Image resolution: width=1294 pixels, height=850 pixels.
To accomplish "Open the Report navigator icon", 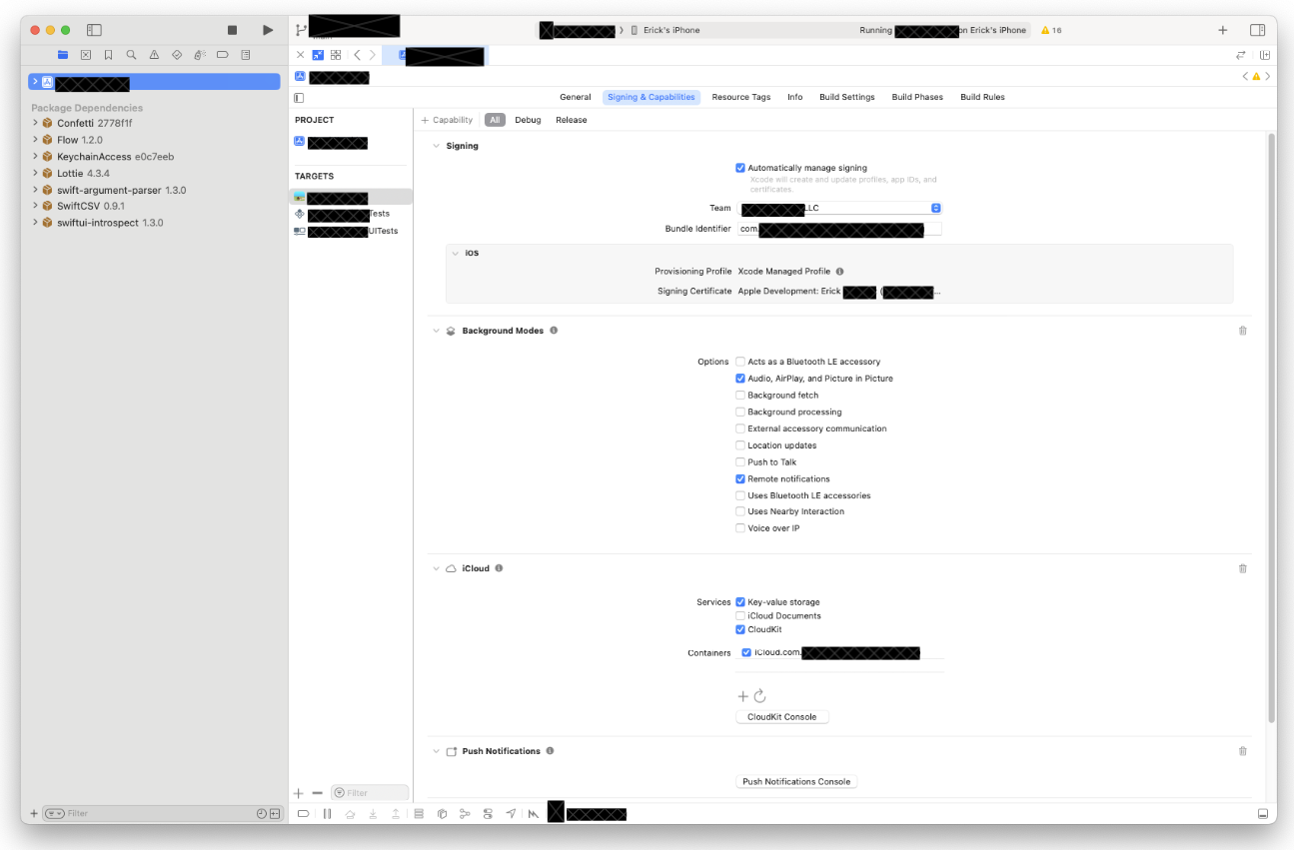I will point(246,55).
